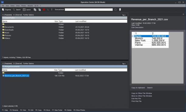Click the red delete toolbar icon
Screen dimensions: 186x112
(44, 10)
